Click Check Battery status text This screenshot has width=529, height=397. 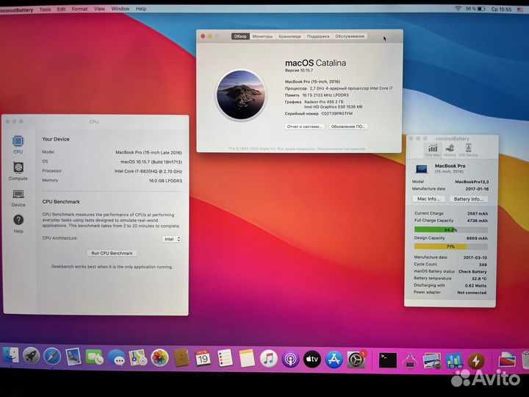point(472,272)
